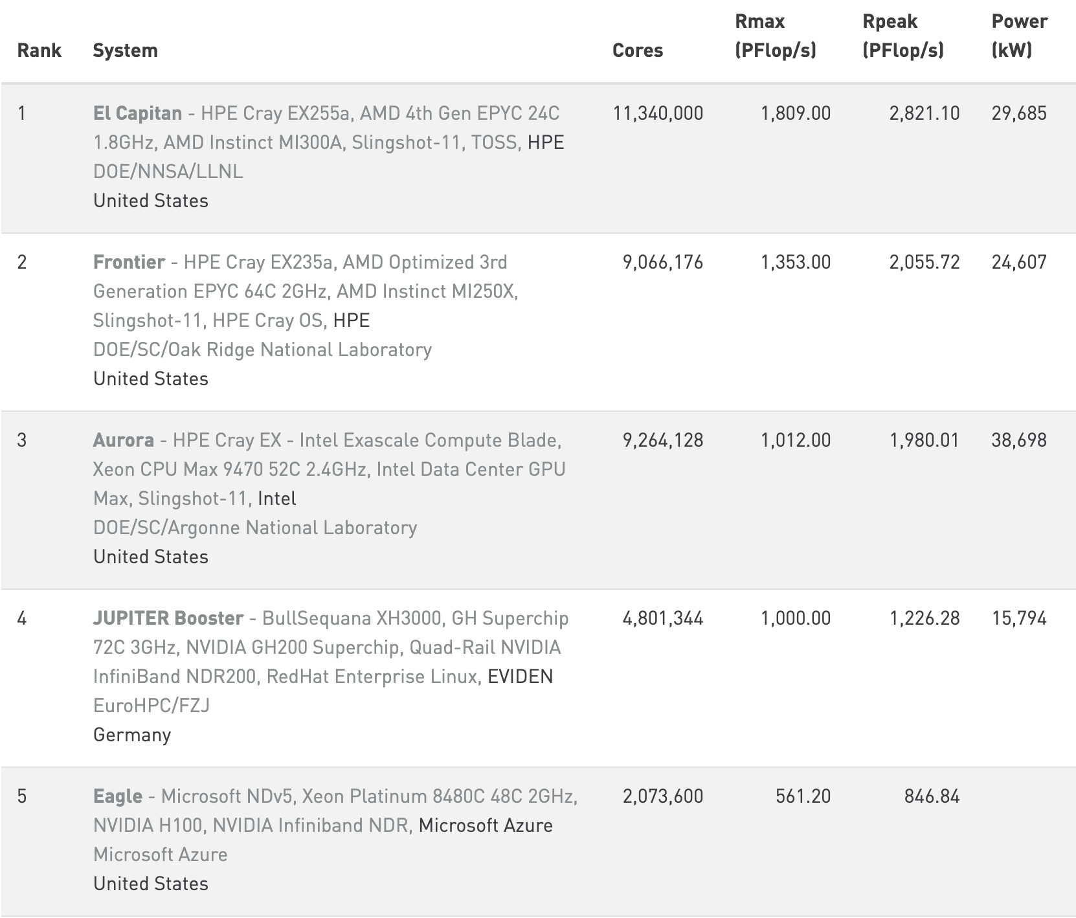Image resolution: width=1076 pixels, height=918 pixels.
Task: Open the El Capitan system link
Action: [x=137, y=113]
